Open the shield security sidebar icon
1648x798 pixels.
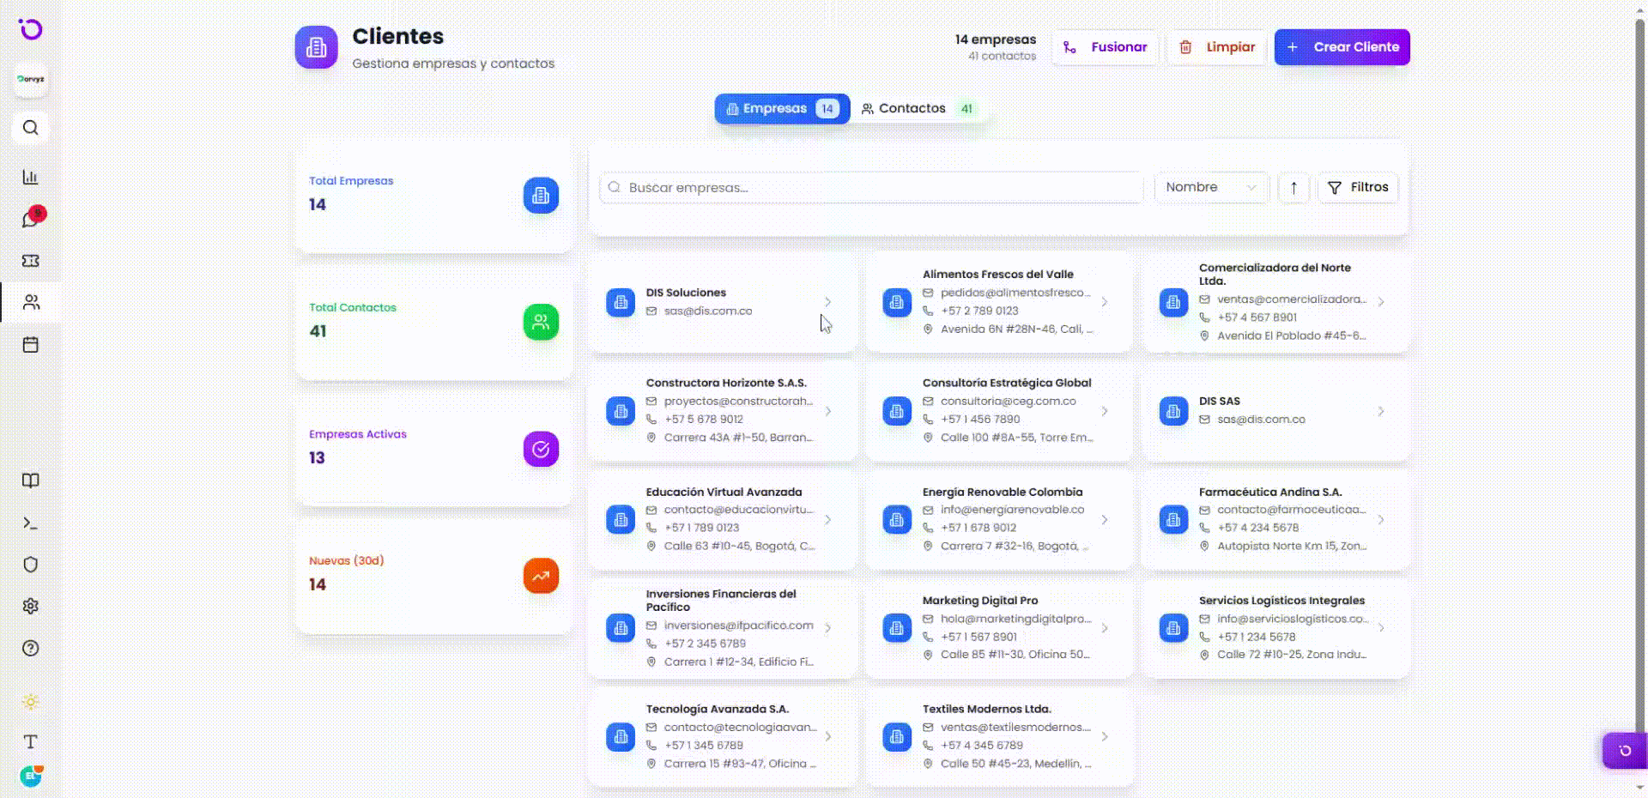click(x=31, y=565)
